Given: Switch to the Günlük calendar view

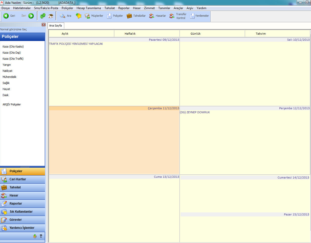Looking at the screenshot, I should pos(195,34).
